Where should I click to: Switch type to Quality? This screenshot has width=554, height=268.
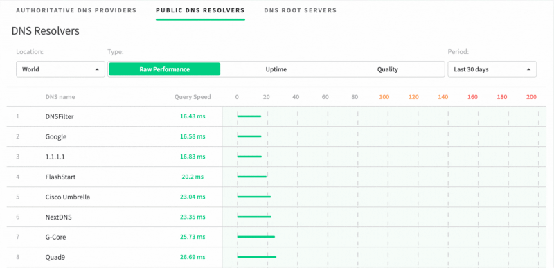pyautogui.click(x=388, y=69)
